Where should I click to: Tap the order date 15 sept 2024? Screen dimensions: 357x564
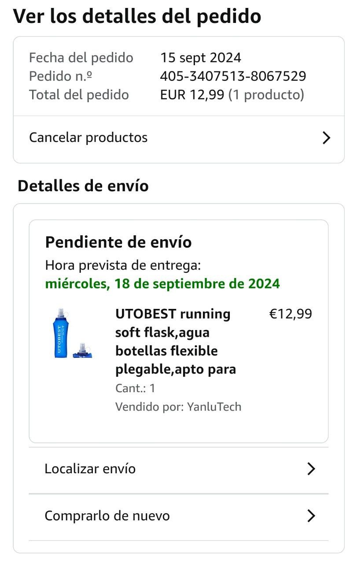200,58
